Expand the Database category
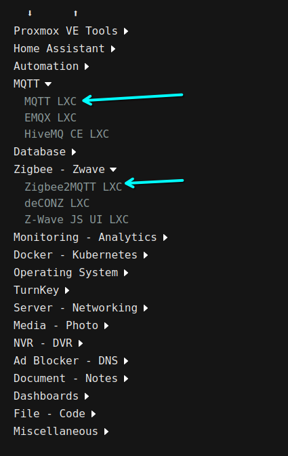Image resolution: width=288 pixels, height=456 pixels. 45,152
